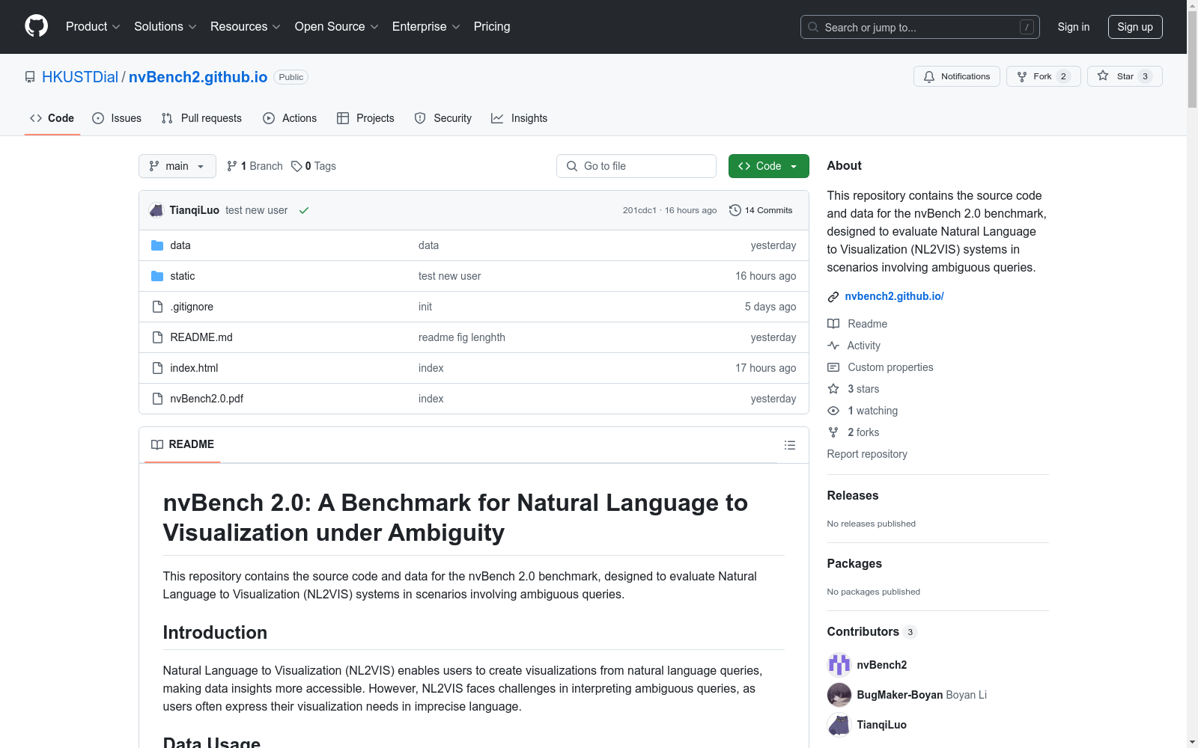Switch to the Actions tab
1198x748 pixels.
click(x=290, y=118)
